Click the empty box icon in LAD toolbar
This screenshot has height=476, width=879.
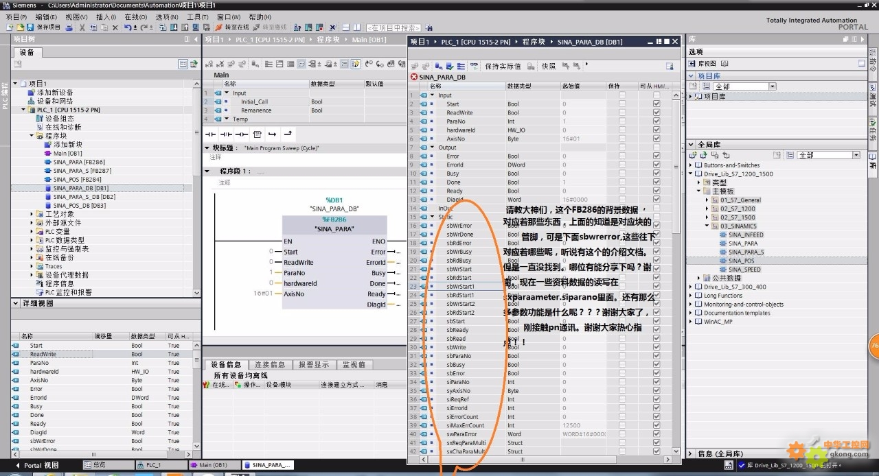tap(258, 134)
